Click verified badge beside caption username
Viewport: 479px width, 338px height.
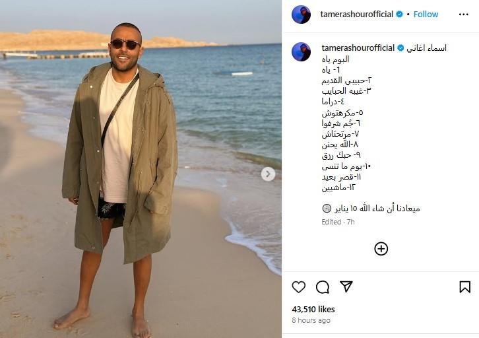tap(400, 48)
